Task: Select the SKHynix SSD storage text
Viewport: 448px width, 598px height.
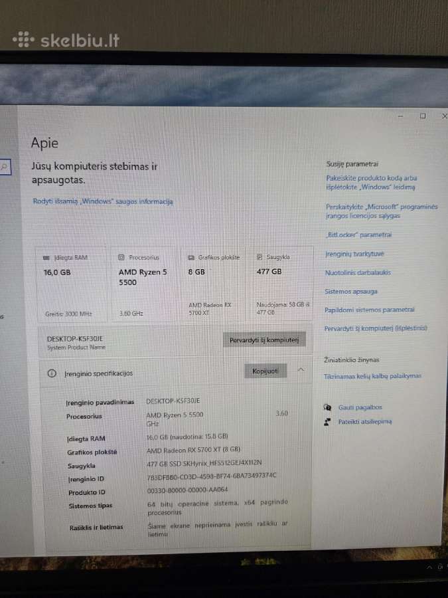Action: click(204, 463)
